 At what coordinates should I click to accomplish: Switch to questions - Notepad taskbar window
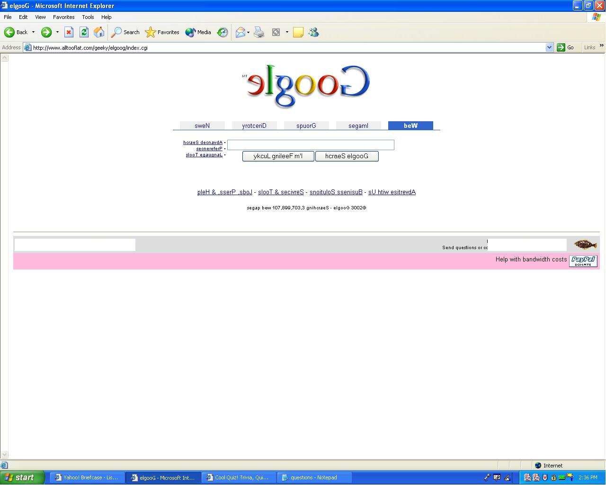coord(314,477)
